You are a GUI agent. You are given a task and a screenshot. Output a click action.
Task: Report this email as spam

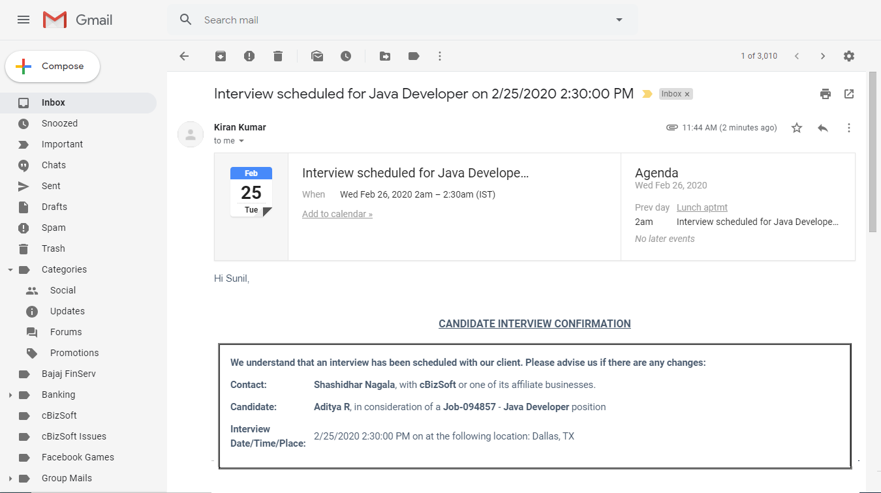(x=249, y=56)
